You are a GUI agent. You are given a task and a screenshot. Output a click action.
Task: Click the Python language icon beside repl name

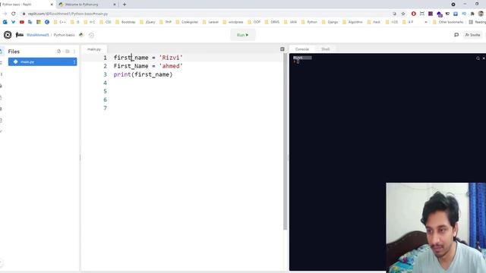81,35
